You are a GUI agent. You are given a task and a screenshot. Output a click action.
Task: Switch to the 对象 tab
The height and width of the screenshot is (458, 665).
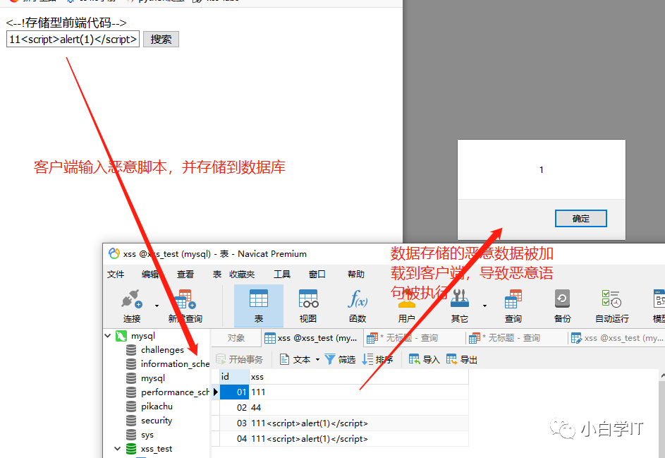236,338
